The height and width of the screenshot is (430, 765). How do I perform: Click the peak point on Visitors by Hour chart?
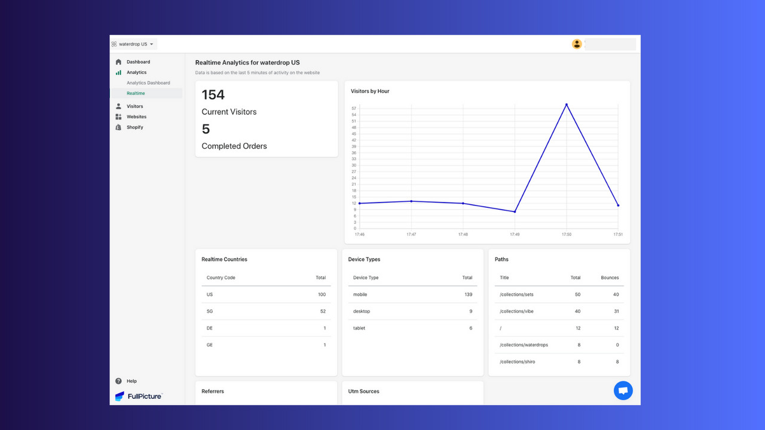(x=566, y=105)
